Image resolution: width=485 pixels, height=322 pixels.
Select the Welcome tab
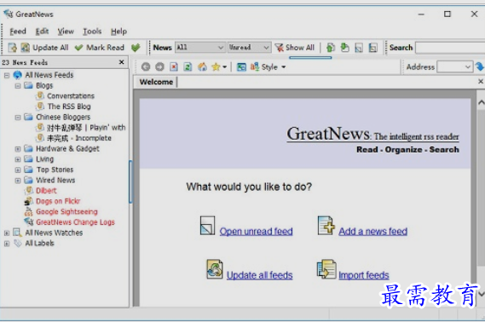click(x=156, y=82)
